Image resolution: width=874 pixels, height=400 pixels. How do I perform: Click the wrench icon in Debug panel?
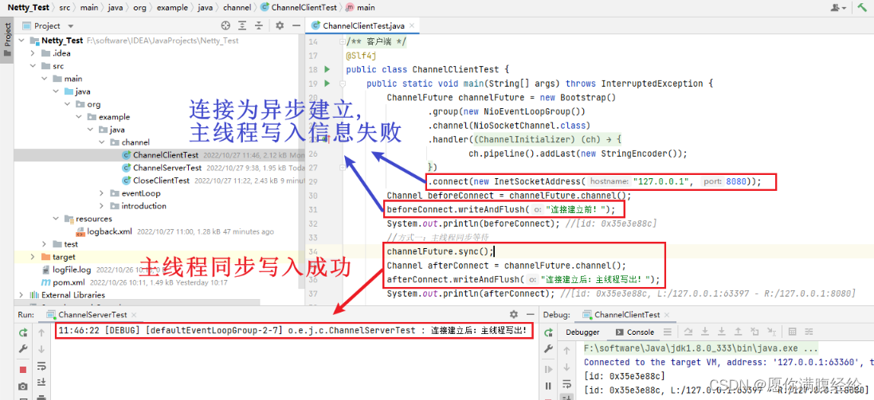(548, 349)
